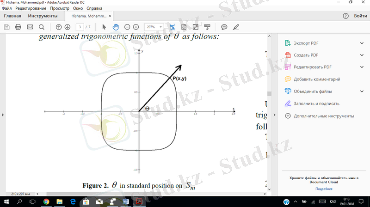The height and width of the screenshot is (207, 370).
Task: Open the Подробнее link
Action: [324, 189]
